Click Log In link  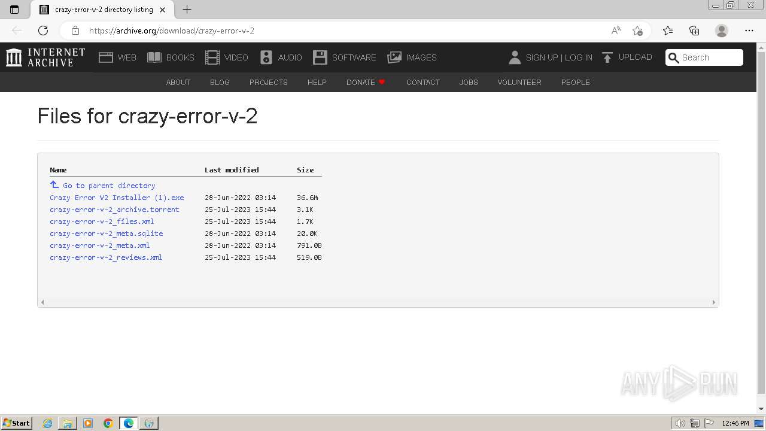pos(578,57)
